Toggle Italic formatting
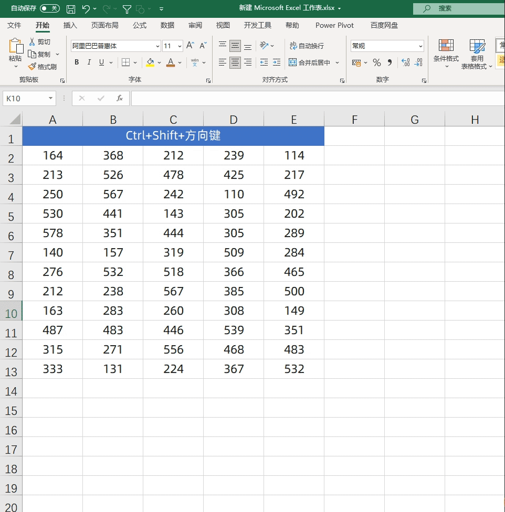 tap(89, 62)
